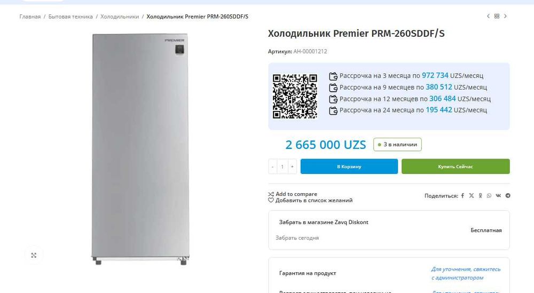This screenshot has width=534, height=293.
Task: Share the product on X (Twitter)
Action: pyautogui.click(x=472, y=196)
